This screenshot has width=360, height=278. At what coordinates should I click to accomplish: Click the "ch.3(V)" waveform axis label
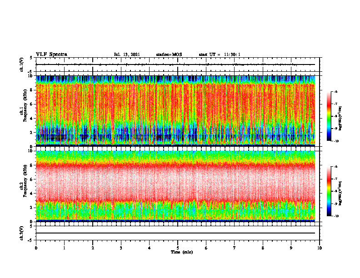tap(21, 233)
